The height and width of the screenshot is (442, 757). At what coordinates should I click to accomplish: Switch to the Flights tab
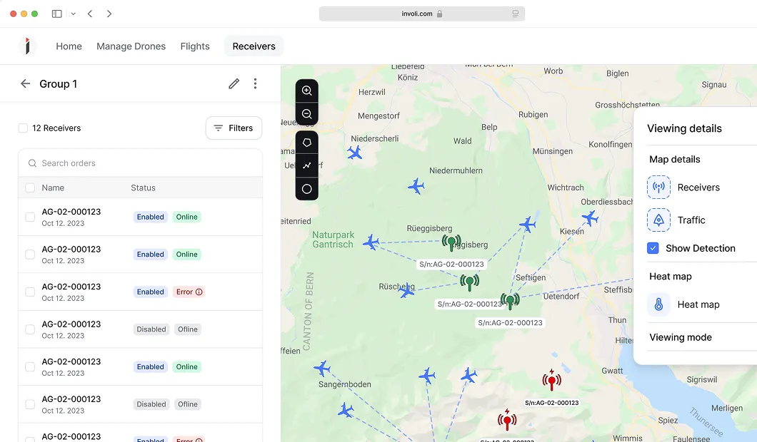coord(194,46)
